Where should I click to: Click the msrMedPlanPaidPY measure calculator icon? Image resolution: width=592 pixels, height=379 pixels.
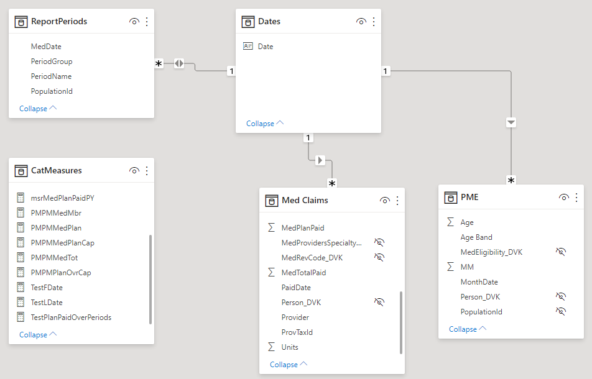coord(21,198)
